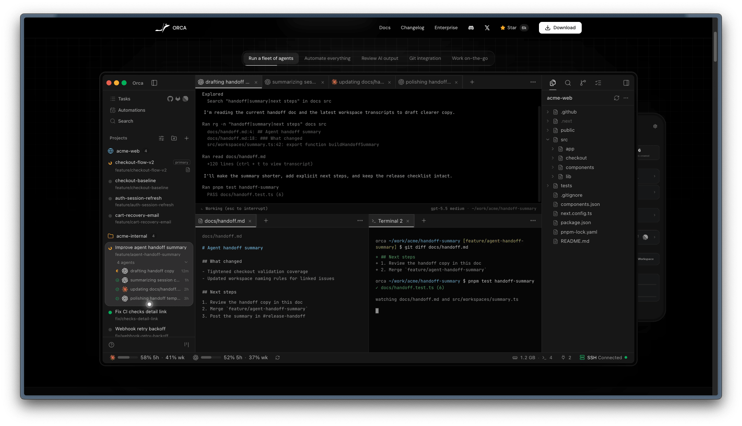This screenshot has height=426, width=742.
Task: Open GitHub tasks icon beside Tasks
Action: click(170, 99)
